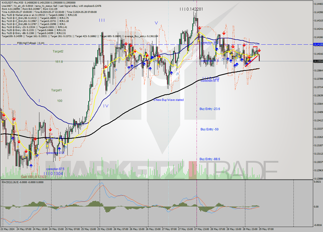The height and width of the screenshot is (232, 323).
Task: Click the peak price label 0.142281
Action: tap(191, 9)
